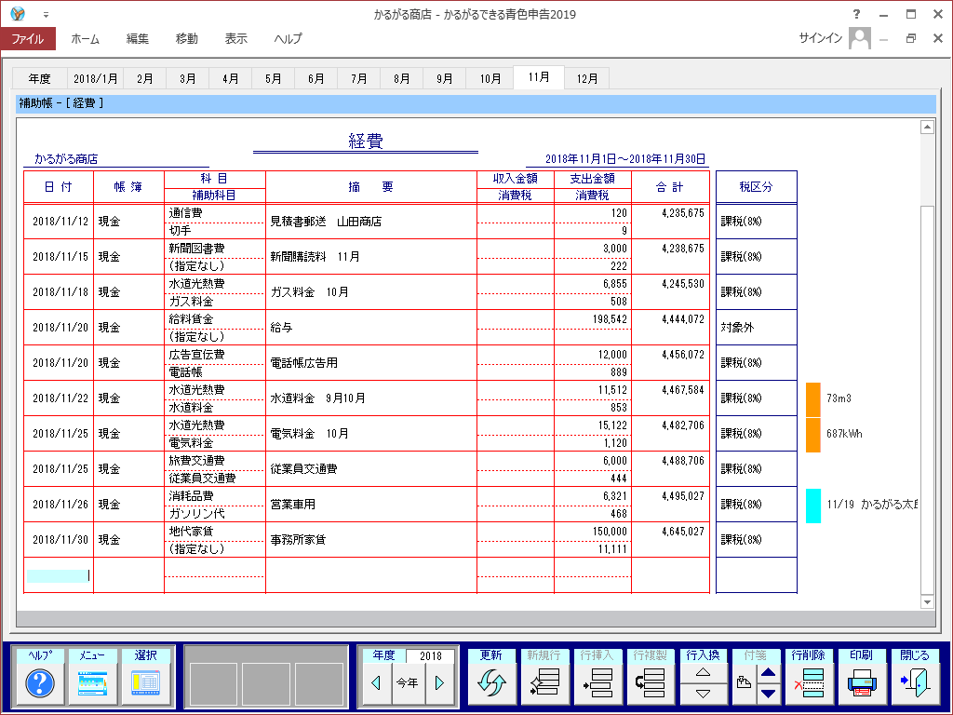Switch to the 5月 tab

click(x=274, y=78)
